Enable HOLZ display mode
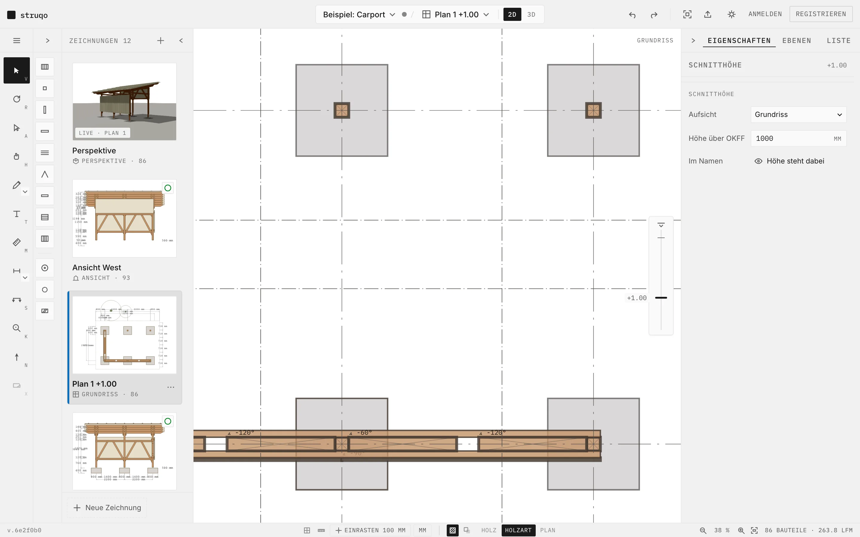This screenshot has width=860, height=537. [x=489, y=530]
